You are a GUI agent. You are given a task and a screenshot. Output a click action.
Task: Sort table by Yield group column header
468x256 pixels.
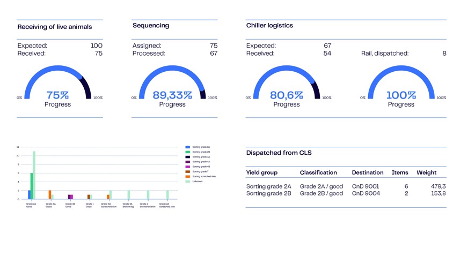coord(261,172)
